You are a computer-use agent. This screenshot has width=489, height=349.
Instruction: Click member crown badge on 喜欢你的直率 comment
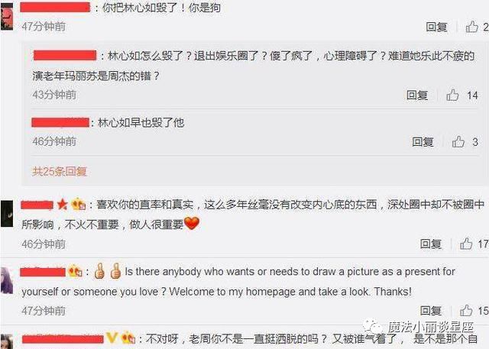point(79,205)
